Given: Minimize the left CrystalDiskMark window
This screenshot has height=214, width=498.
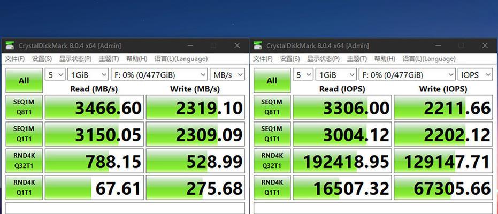Looking at the screenshot, I should (x=190, y=45).
